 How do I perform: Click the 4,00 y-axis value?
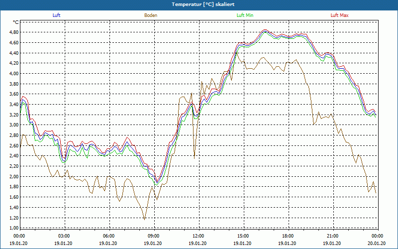coord(14,73)
